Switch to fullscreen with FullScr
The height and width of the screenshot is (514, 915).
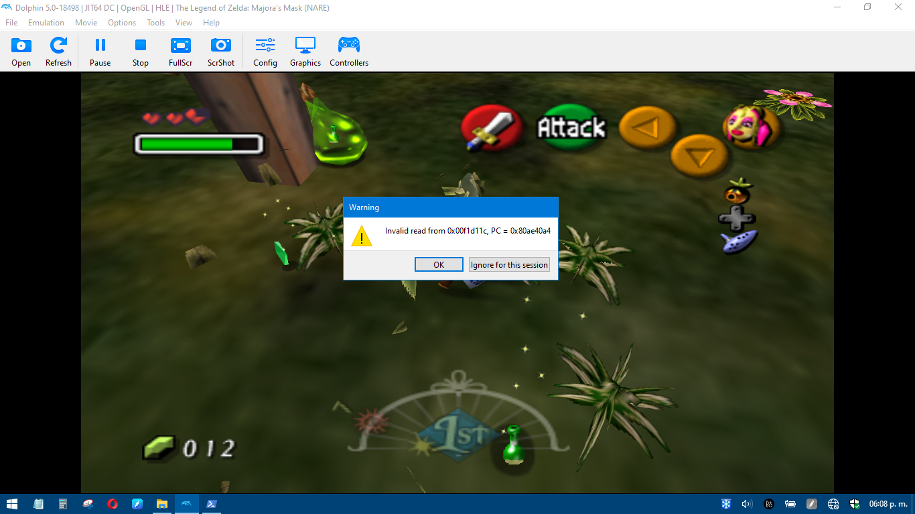pyautogui.click(x=181, y=52)
